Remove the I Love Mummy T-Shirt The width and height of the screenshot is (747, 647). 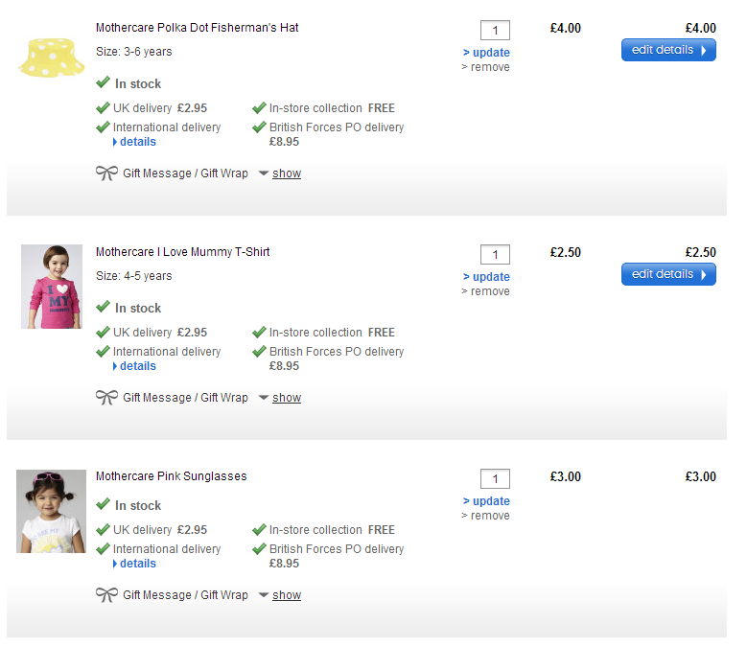click(x=489, y=291)
